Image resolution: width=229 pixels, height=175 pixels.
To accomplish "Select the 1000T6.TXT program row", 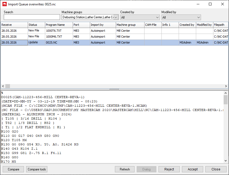I will 115,31.
